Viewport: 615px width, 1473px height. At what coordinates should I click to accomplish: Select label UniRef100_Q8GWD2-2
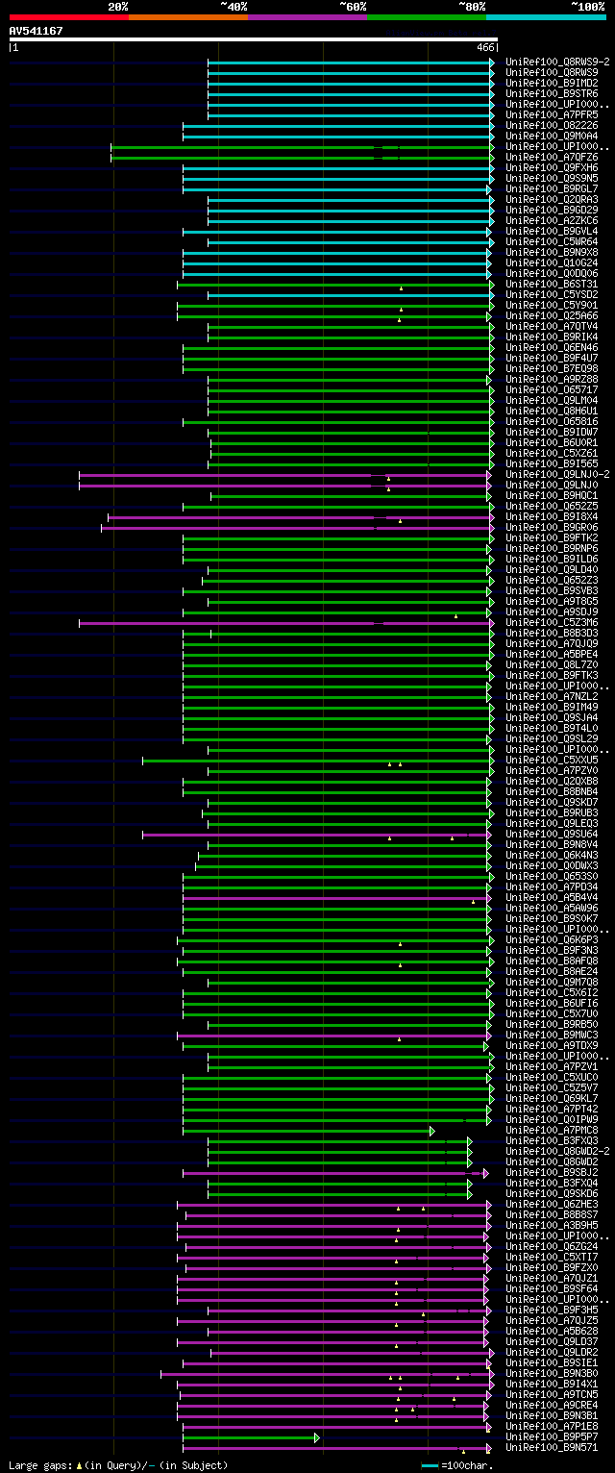(557, 1151)
